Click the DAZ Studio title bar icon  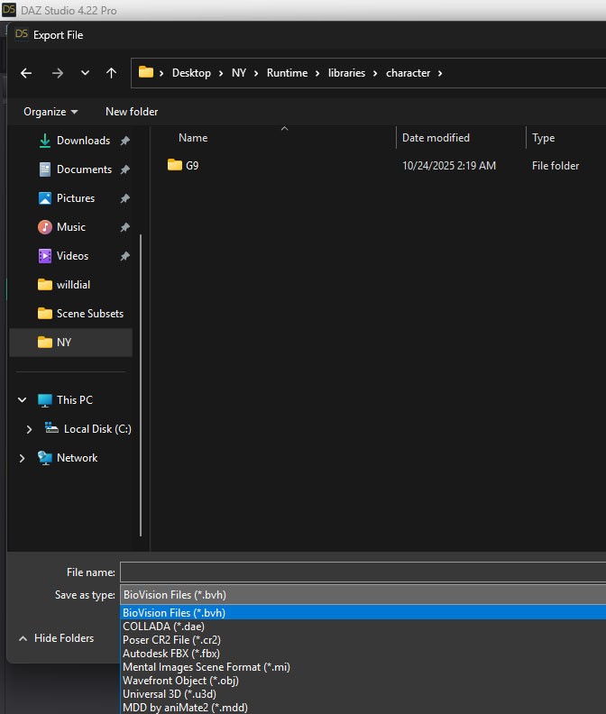pos(9,10)
